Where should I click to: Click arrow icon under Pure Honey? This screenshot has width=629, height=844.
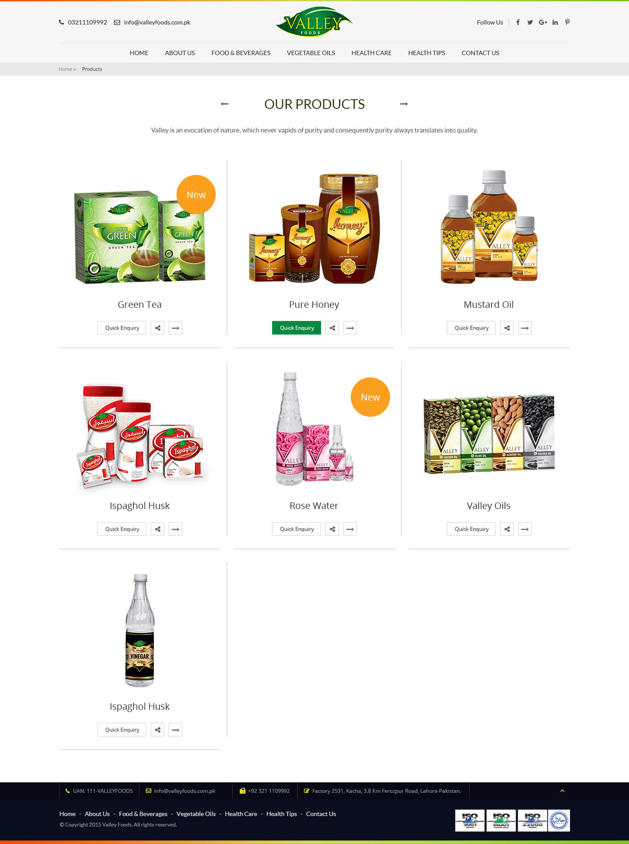(350, 328)
